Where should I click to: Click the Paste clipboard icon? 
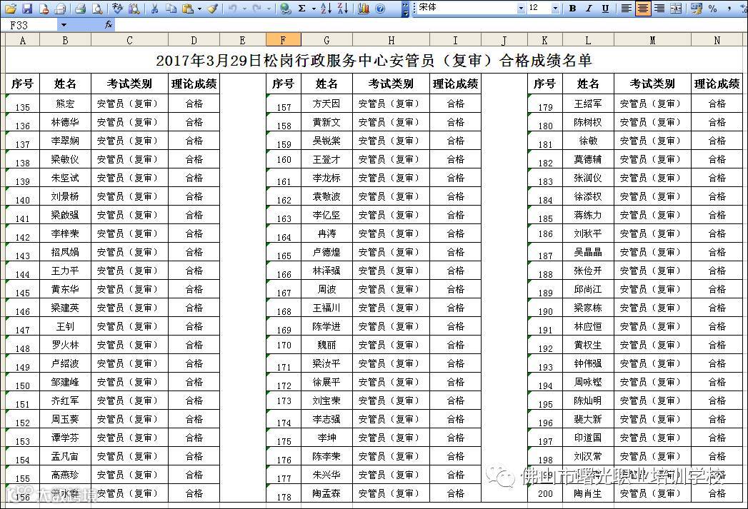[188, 8]
